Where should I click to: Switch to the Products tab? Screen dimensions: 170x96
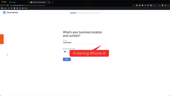pos(18,2)
